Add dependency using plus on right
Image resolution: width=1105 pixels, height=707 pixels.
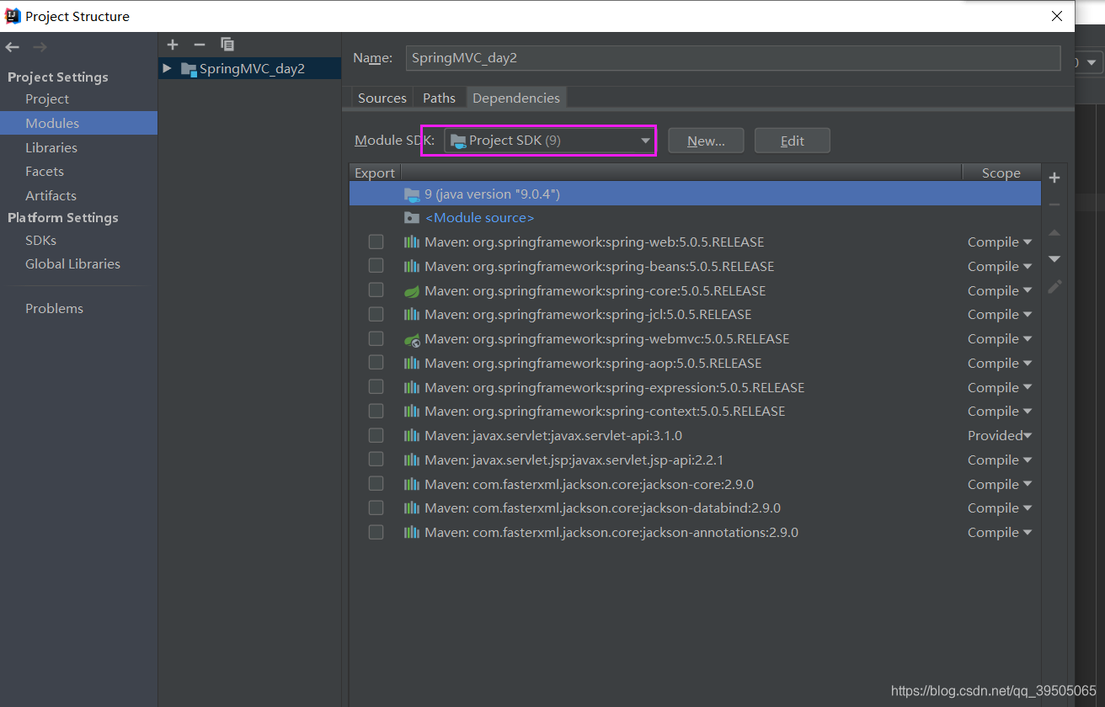pyautogui.click(x=1054, y=178)
